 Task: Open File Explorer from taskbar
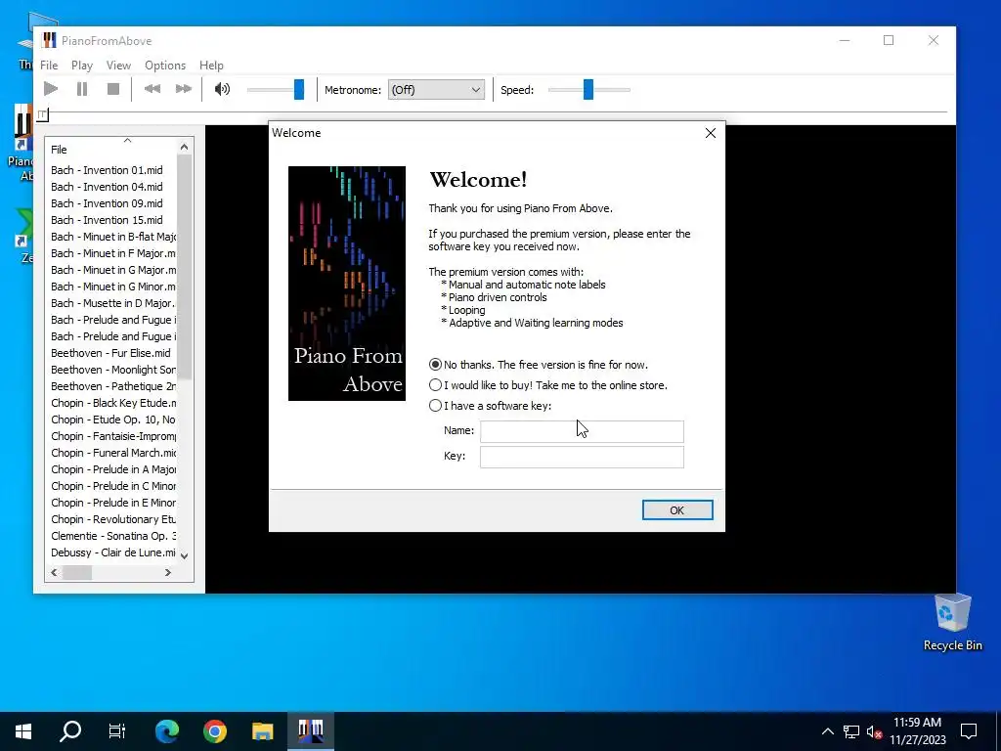[x=262, y=730]
